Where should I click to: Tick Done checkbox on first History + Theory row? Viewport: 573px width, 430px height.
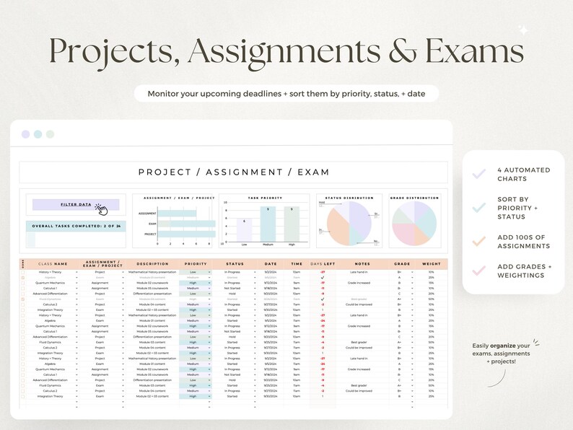pos(23,272)
